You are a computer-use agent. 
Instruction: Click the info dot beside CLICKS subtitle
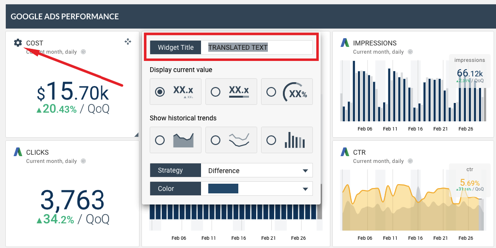click(83, 161)
